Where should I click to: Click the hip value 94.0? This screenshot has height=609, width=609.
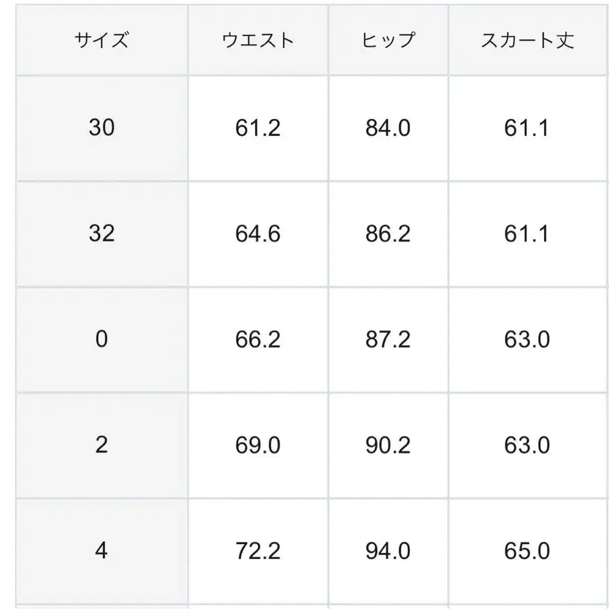coord(388,551)
